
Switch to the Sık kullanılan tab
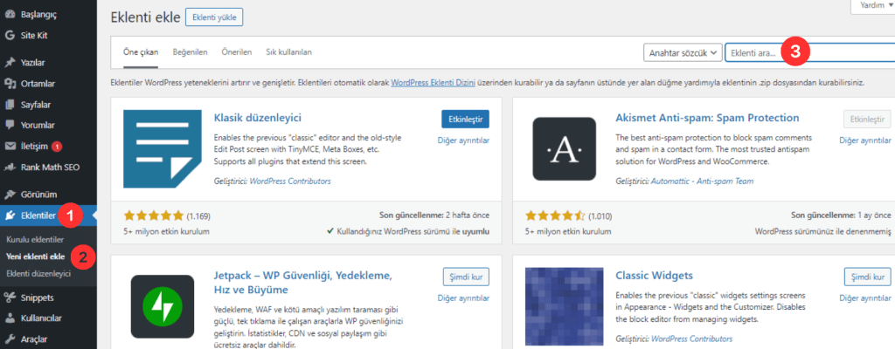(288, 51)
